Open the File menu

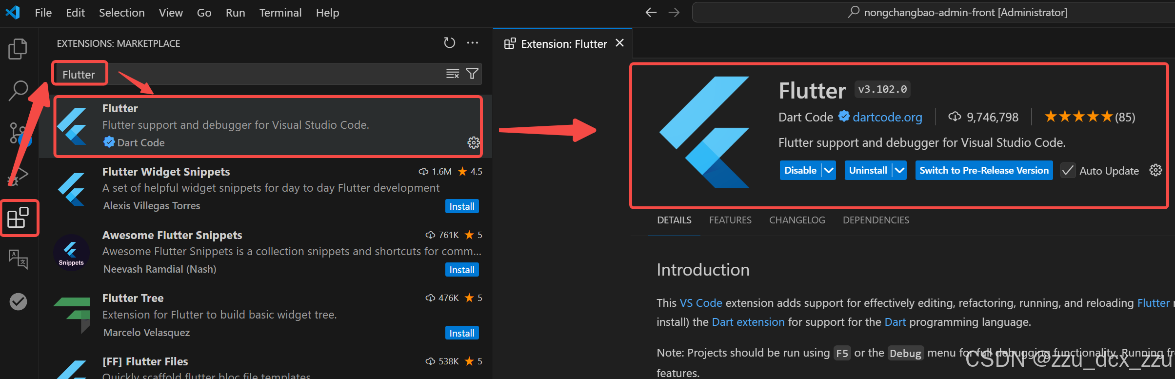pos(43,13)
